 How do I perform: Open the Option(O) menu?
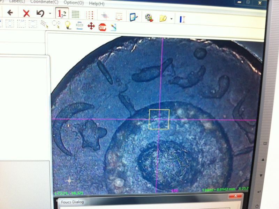pos(74,3)
